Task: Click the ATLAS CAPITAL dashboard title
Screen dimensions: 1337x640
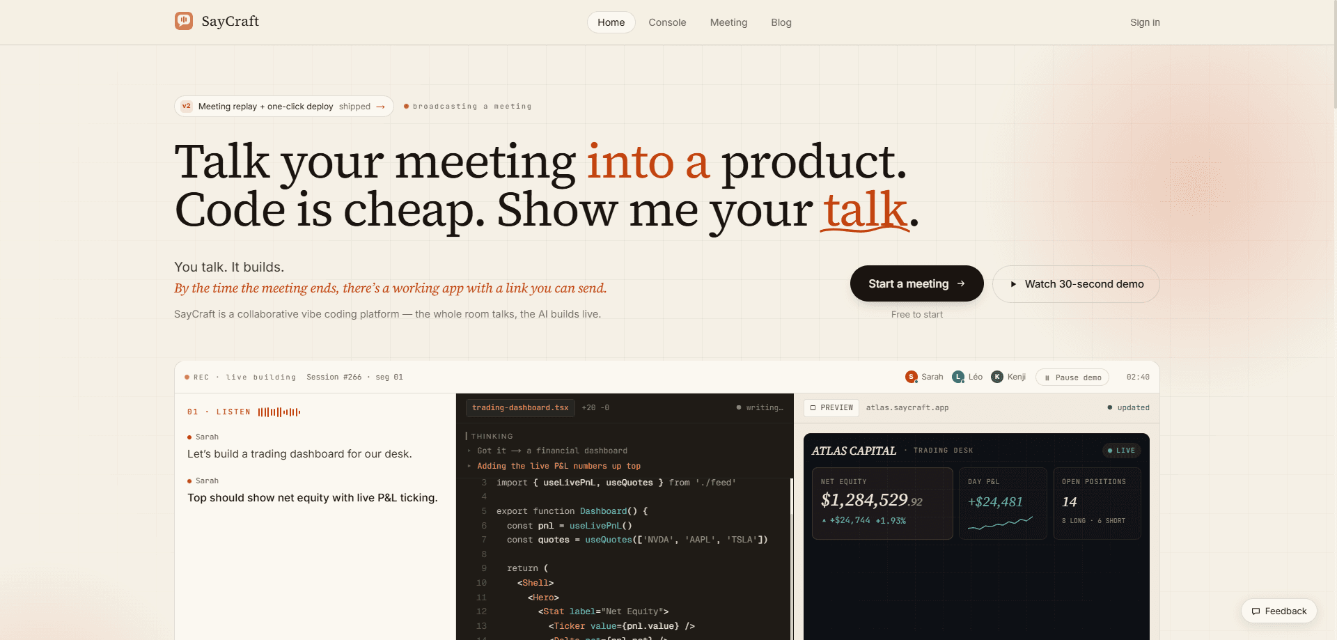Action: click(854, 451)
